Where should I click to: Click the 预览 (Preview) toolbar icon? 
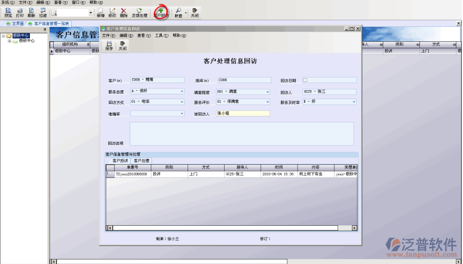[x=8, y=13]
